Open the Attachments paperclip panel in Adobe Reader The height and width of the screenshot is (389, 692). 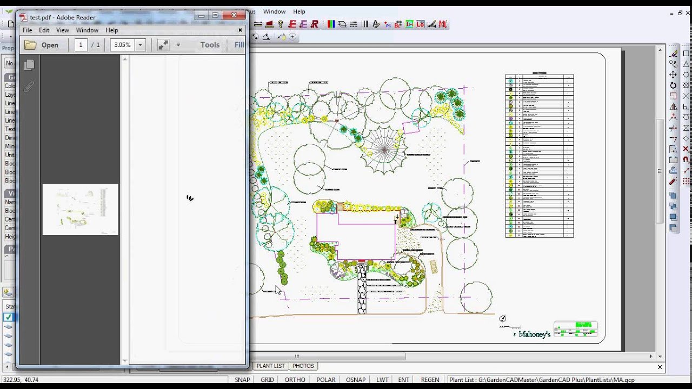click(29, 86)
